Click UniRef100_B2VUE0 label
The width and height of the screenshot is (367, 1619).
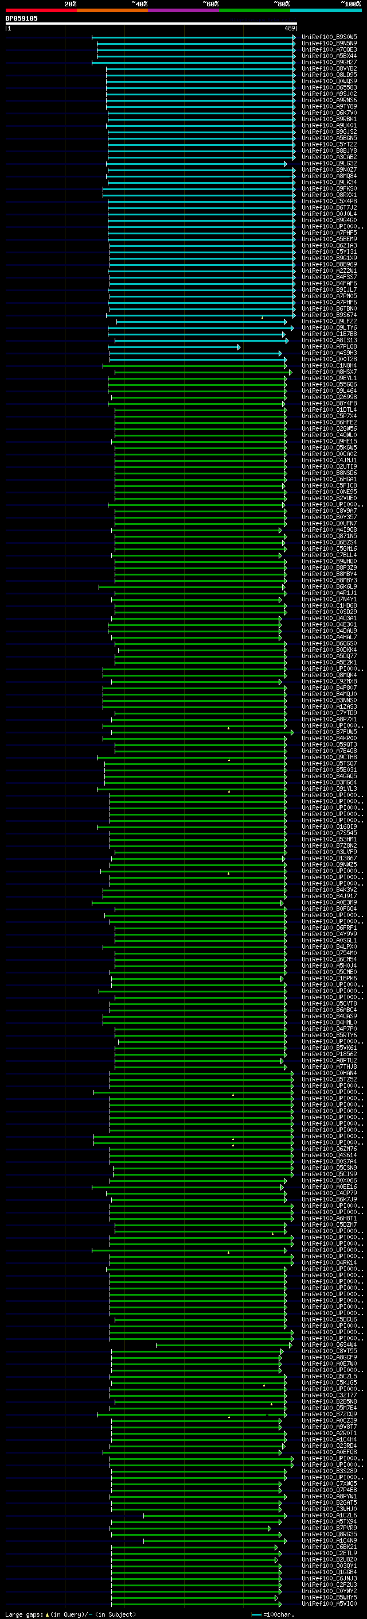(329, 499)
